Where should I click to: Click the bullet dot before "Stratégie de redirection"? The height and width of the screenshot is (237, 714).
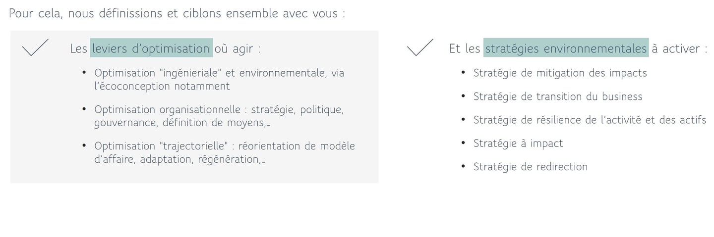(463, 166)
